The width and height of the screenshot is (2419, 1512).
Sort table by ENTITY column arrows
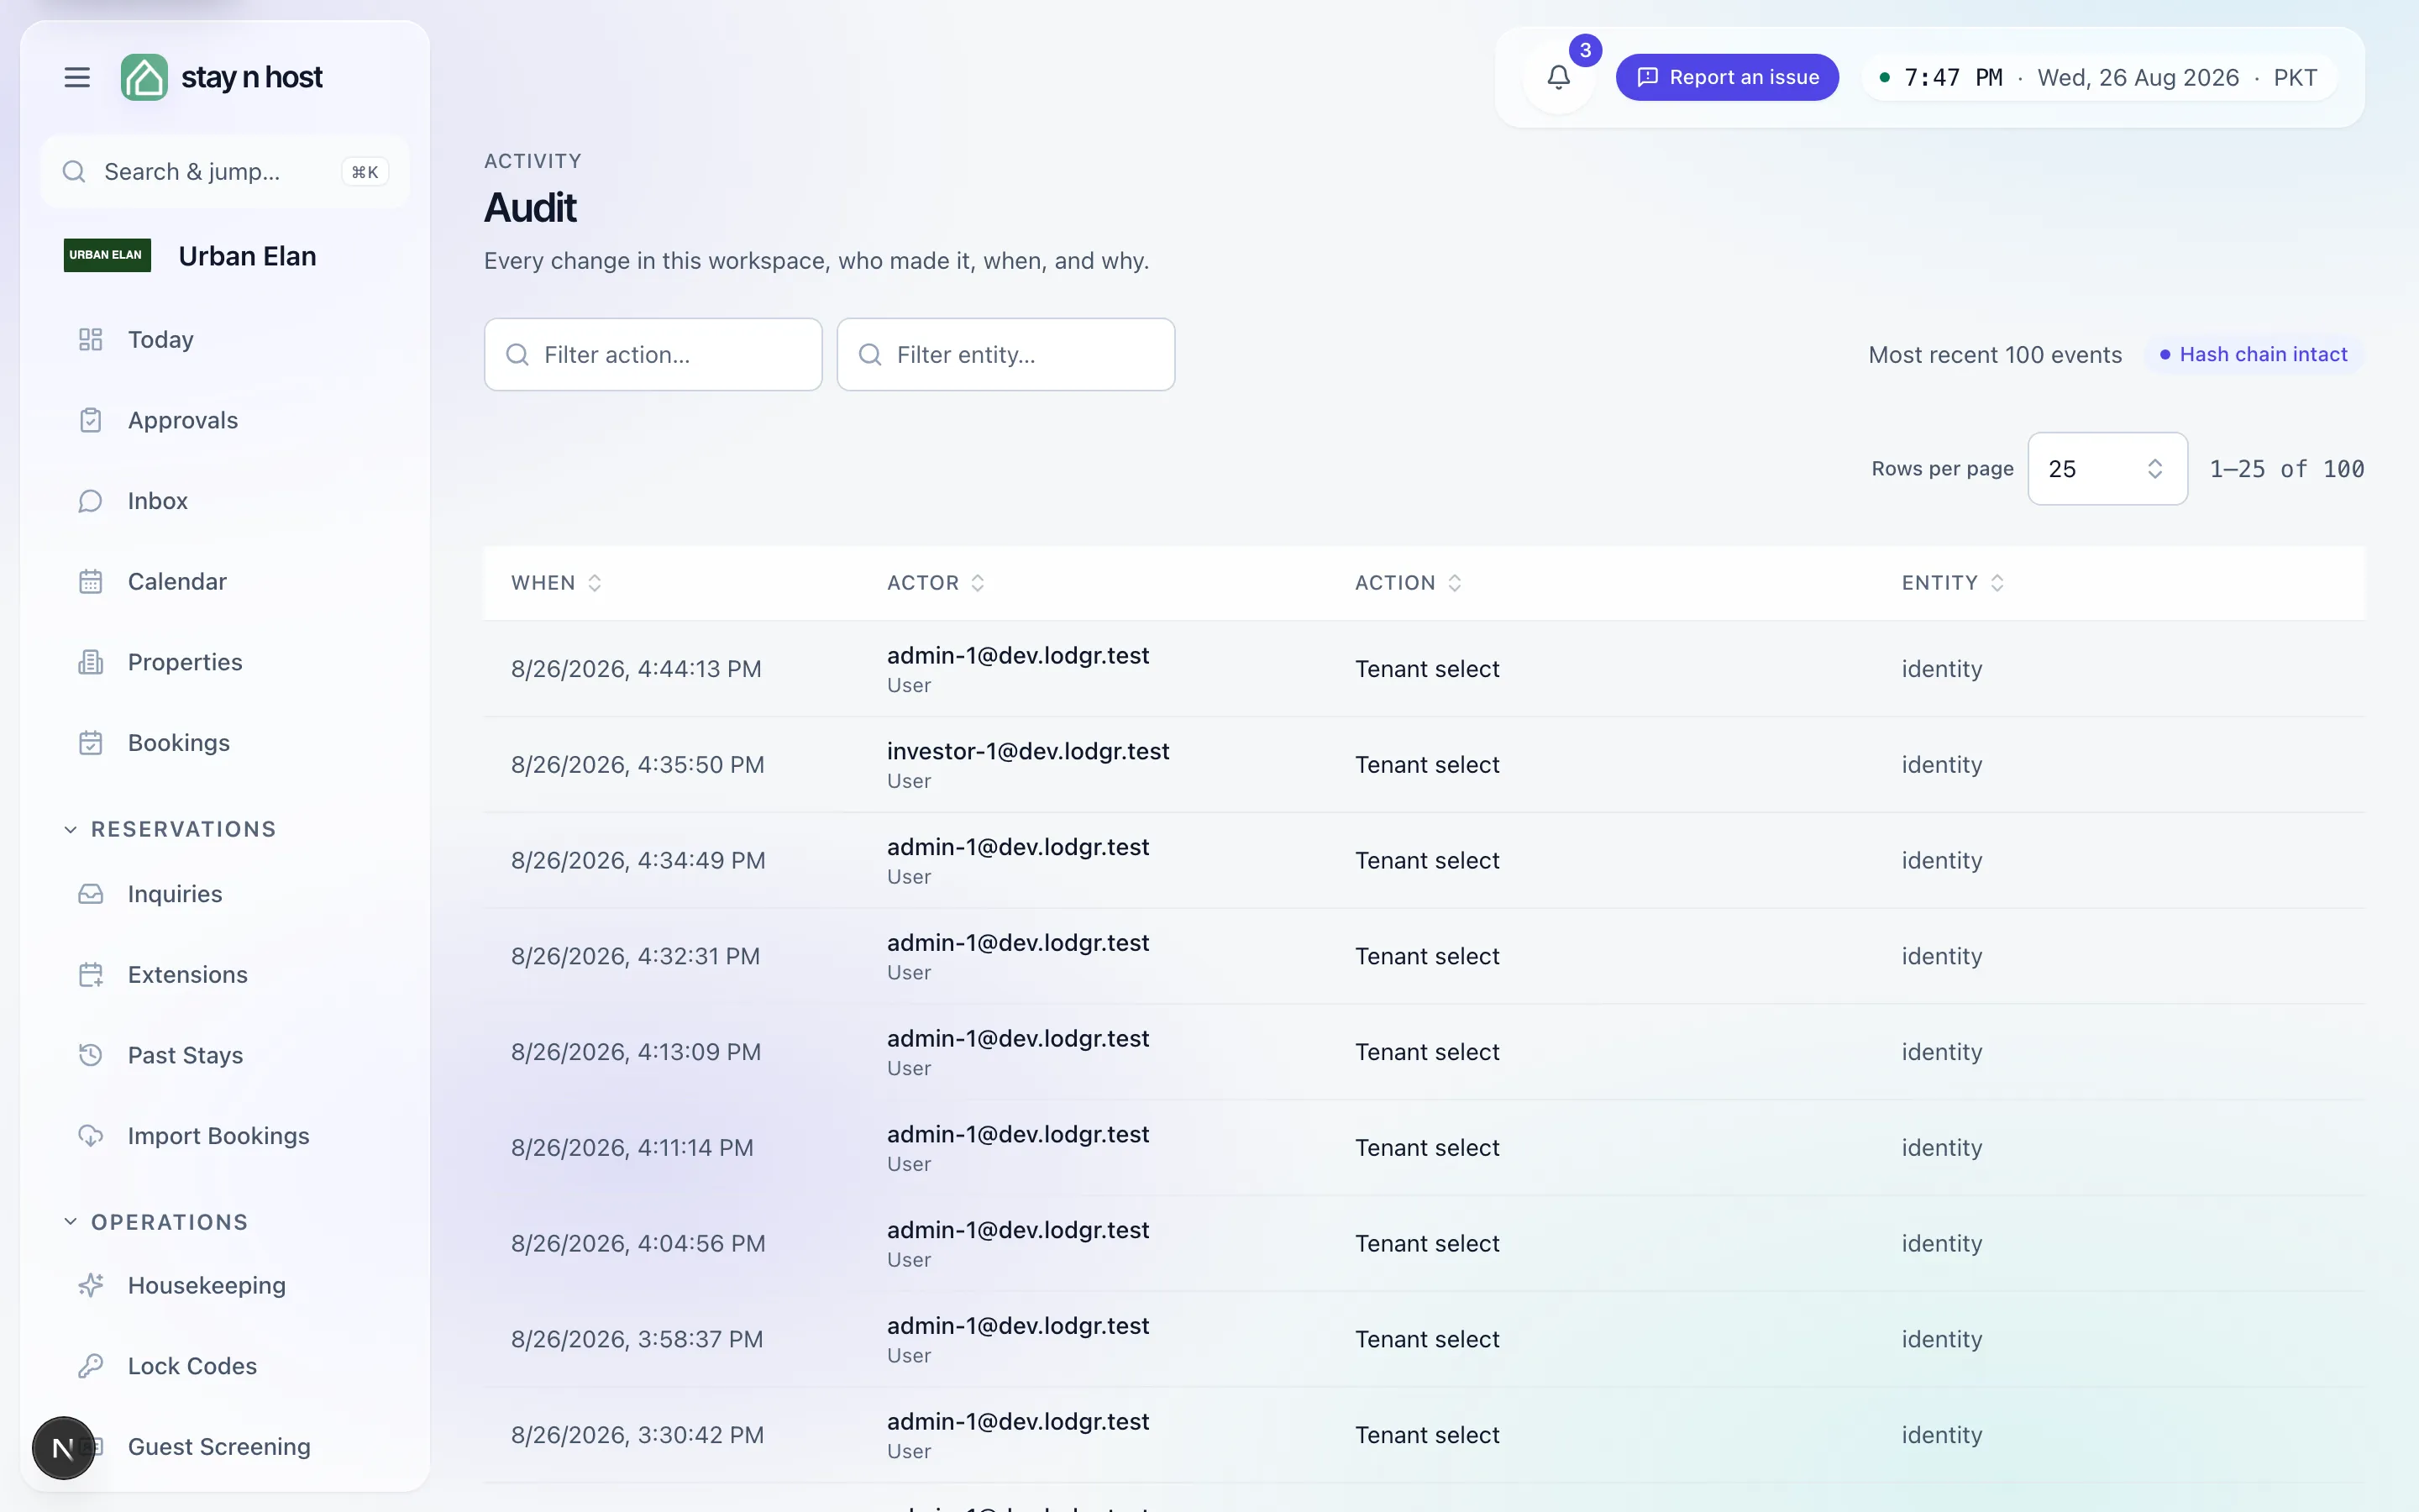tap(1997, 583)
